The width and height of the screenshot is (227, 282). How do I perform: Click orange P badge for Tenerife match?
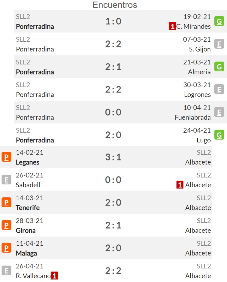click(x=7, y=202)
